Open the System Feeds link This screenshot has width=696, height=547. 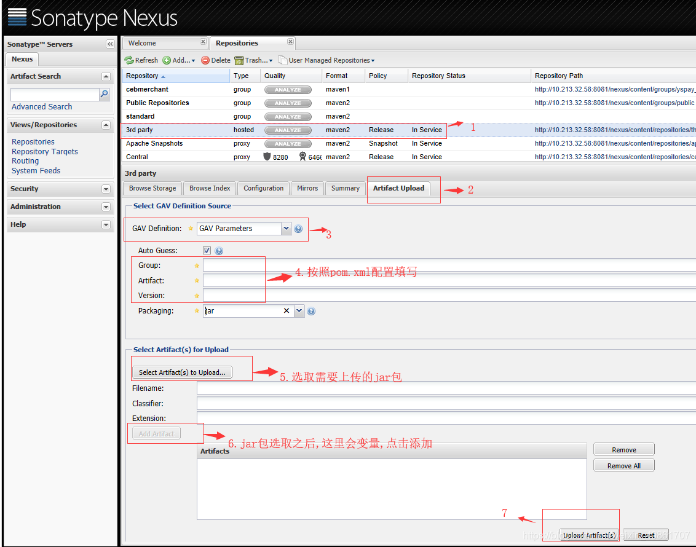point(36,171)
